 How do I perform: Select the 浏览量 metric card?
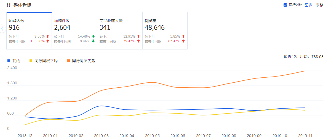[165, 31]
